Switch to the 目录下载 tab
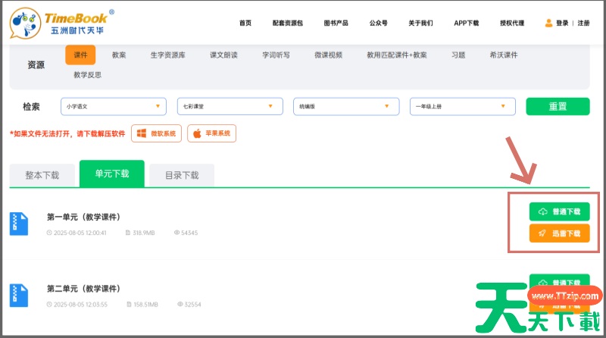The height and width of the screenshot is (338, 606). [182, 175]
